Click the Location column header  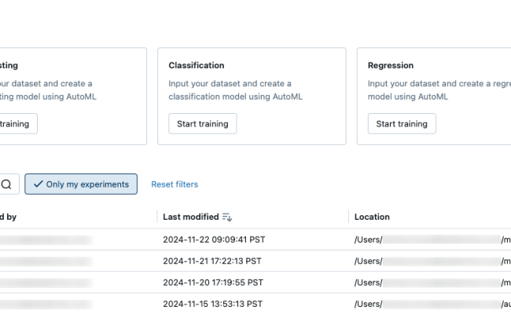point(372,217)
